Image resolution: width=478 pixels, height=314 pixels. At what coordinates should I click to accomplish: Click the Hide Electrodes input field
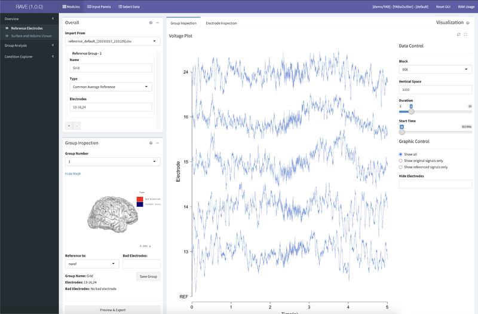pos(435,184)
